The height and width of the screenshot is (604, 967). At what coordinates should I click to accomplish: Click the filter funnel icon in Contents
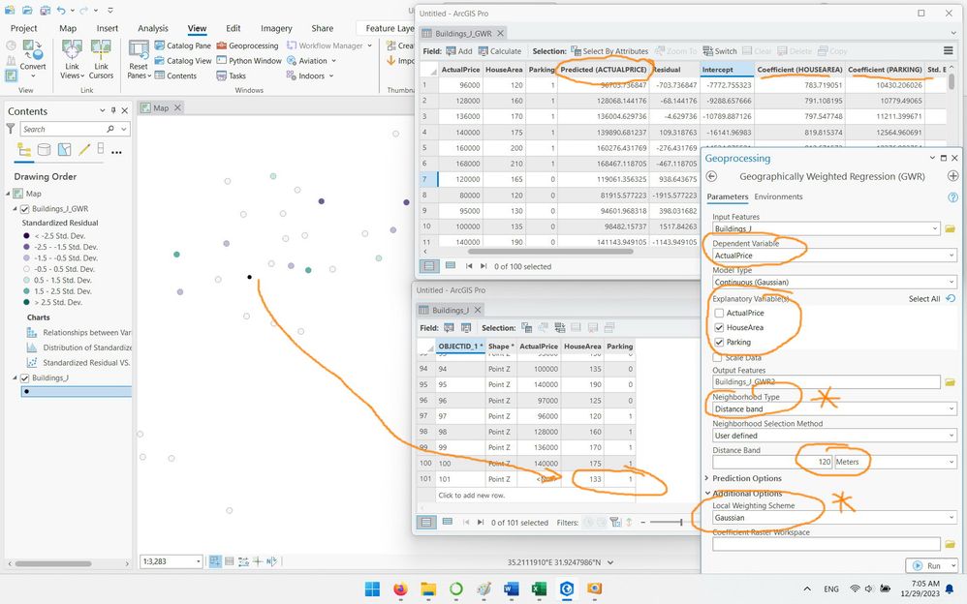coord(11,129)
